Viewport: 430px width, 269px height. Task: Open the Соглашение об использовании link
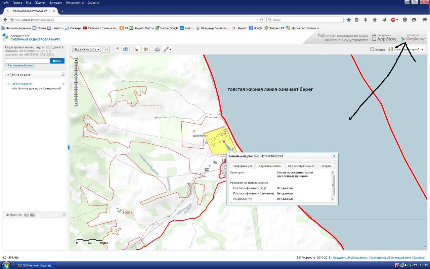pyautogui.click(x=390, y=257)
